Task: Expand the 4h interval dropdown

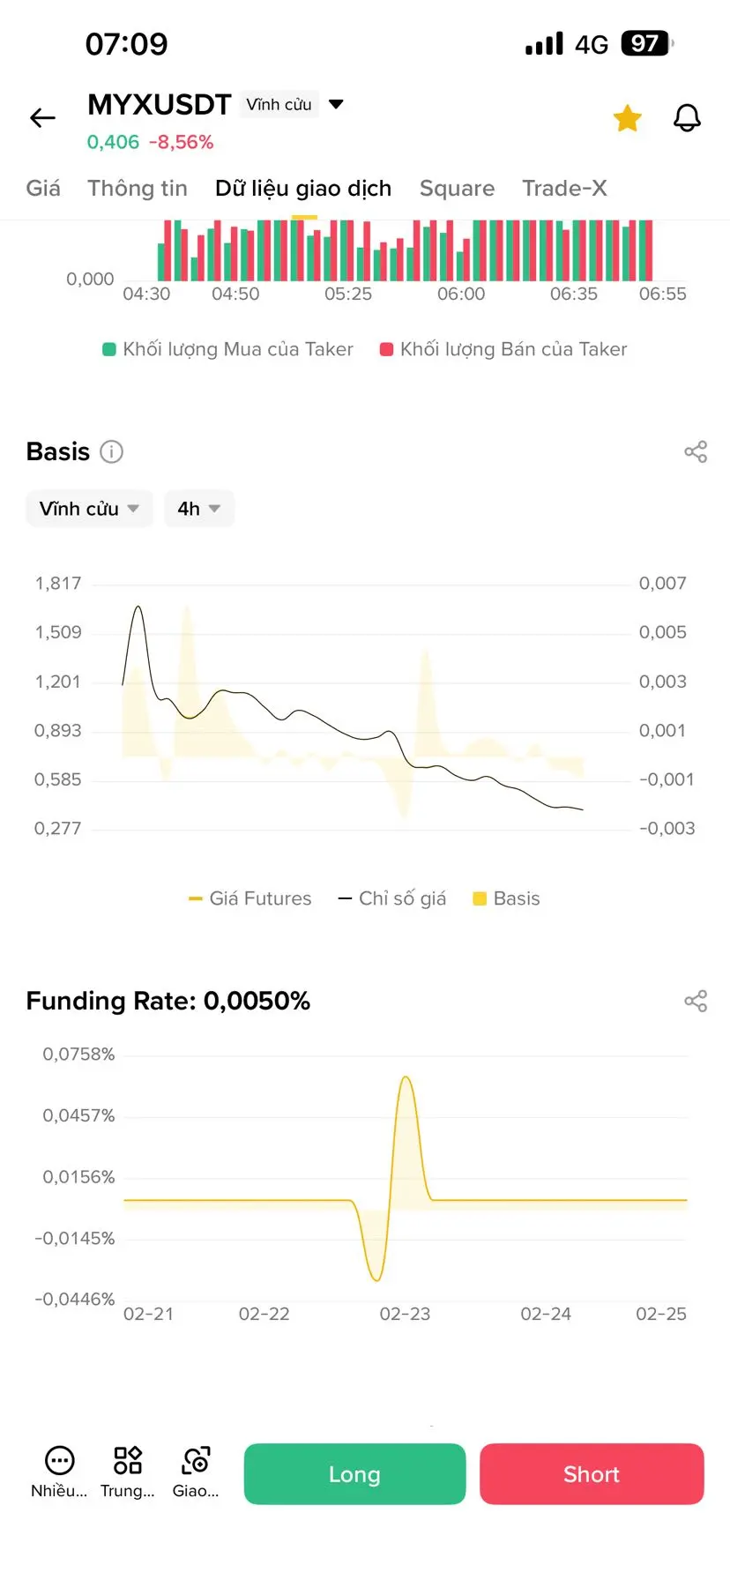Action: pyautogui.click(x=198, y=509)
